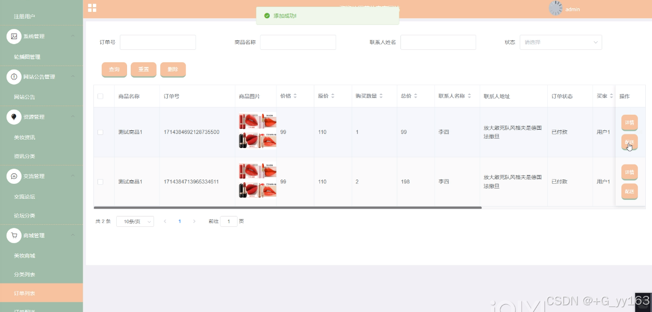Viewport: 652px width, 312px height.
Task: Sort 价格 column using its sort arrows
Action: (x=295, y=96)
